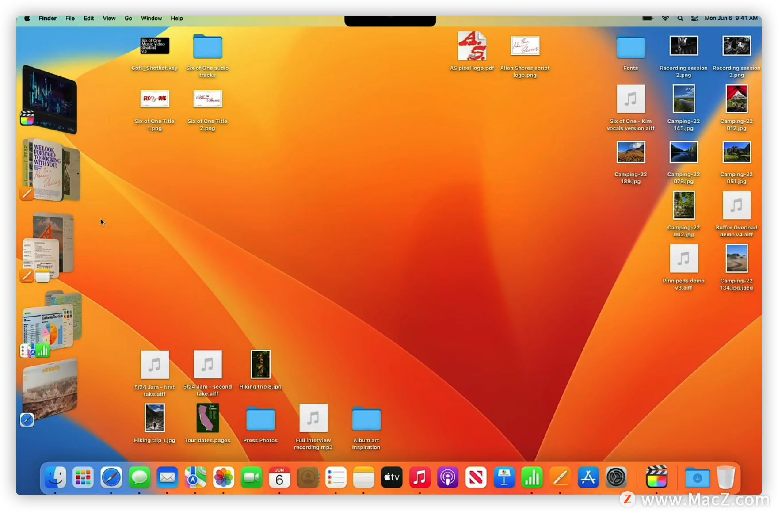The width and height of the screenshot is (778, 511).
Task: Open the Edit menu
Action: pos(89,18)
